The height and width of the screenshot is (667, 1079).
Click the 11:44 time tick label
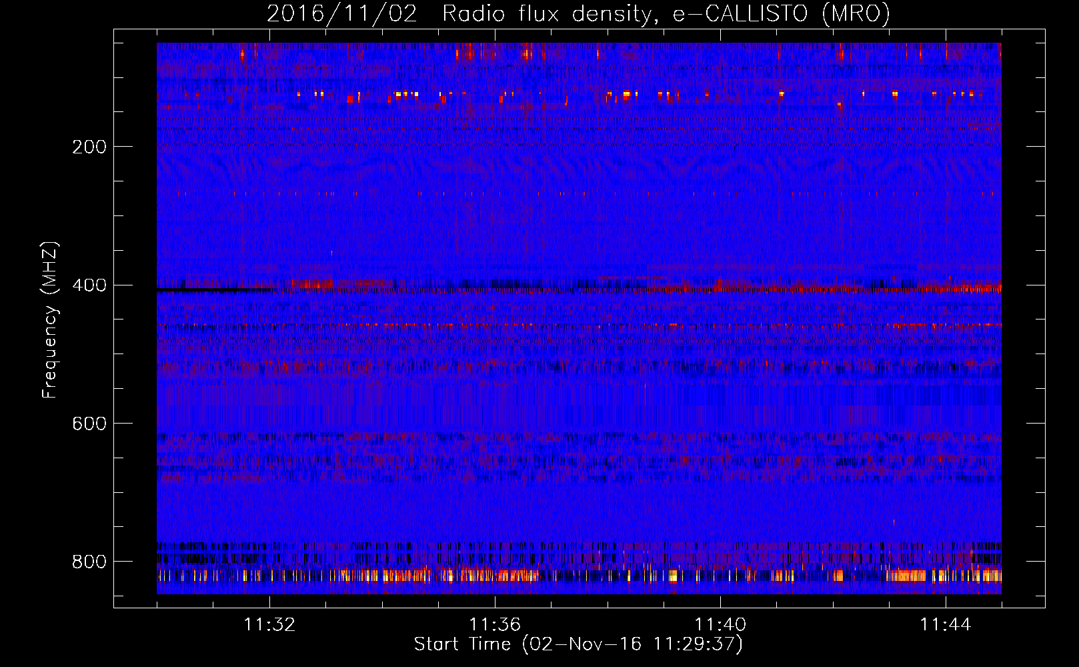946,625
